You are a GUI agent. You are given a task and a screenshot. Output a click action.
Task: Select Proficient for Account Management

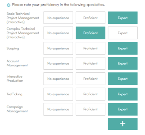[91, 63]
